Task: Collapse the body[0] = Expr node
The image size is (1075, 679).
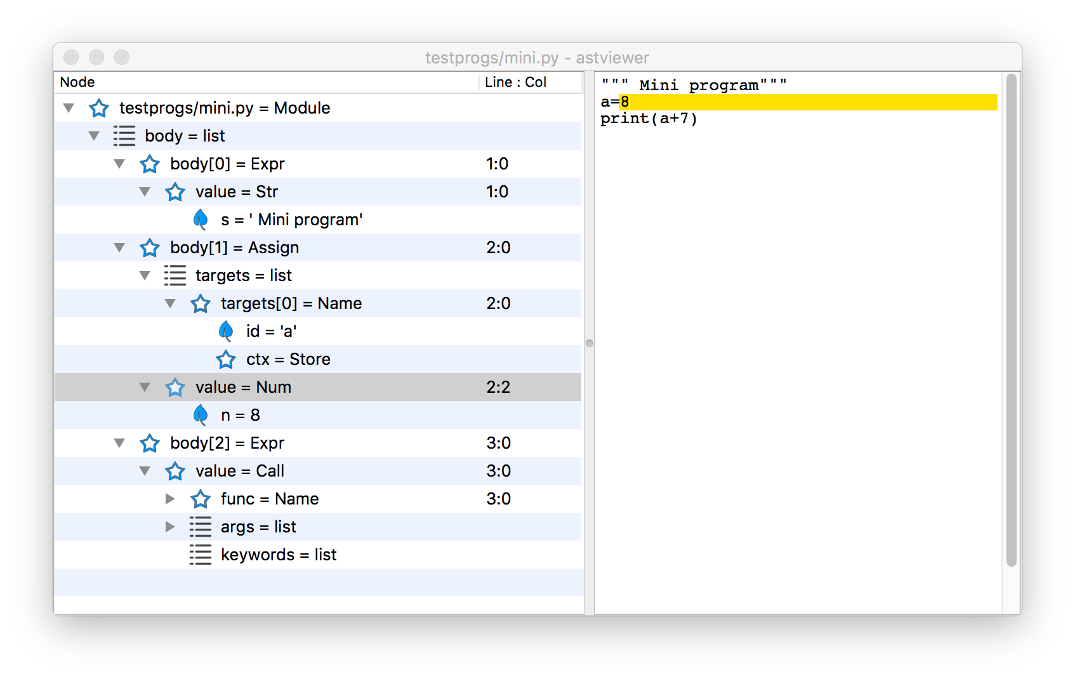Action: click(x=119, y=164)
